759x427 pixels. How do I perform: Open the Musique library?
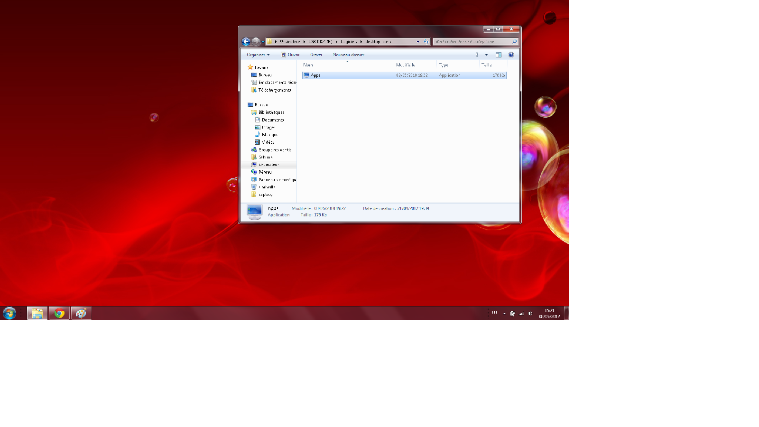click(267, 135)
